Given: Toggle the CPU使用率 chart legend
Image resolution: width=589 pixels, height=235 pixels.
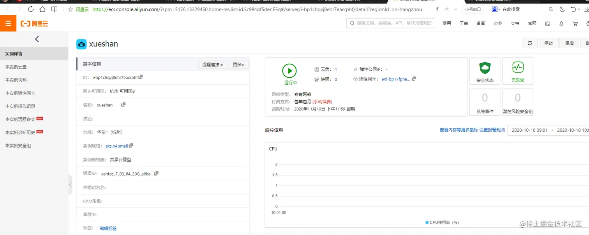Looking at the screenshot, I should click(442, 223).
